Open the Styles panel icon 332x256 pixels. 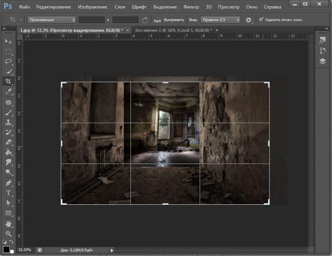[x=322, y=40]
